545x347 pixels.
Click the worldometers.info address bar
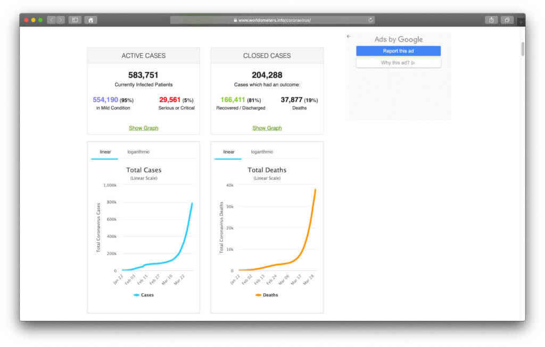pyautogui.click(x=272, y=20)
